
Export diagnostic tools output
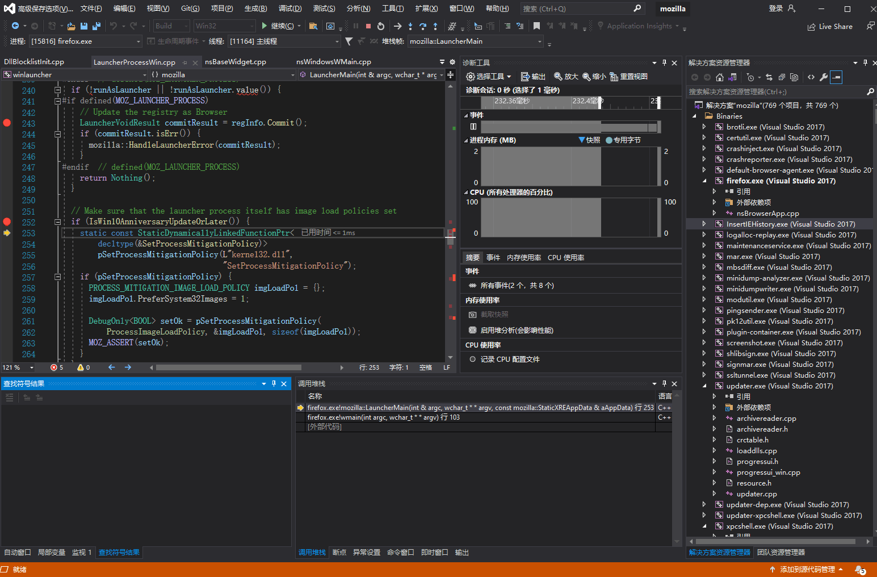coord(533,77)
